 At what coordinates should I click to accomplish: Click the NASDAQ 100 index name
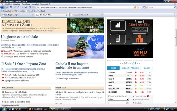pyautogui.click(x=114, y=89)
